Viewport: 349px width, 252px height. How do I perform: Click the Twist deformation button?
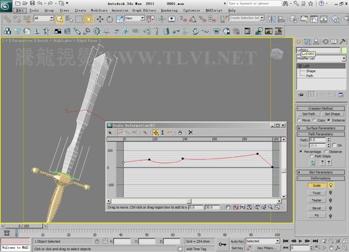click(316, 193)
